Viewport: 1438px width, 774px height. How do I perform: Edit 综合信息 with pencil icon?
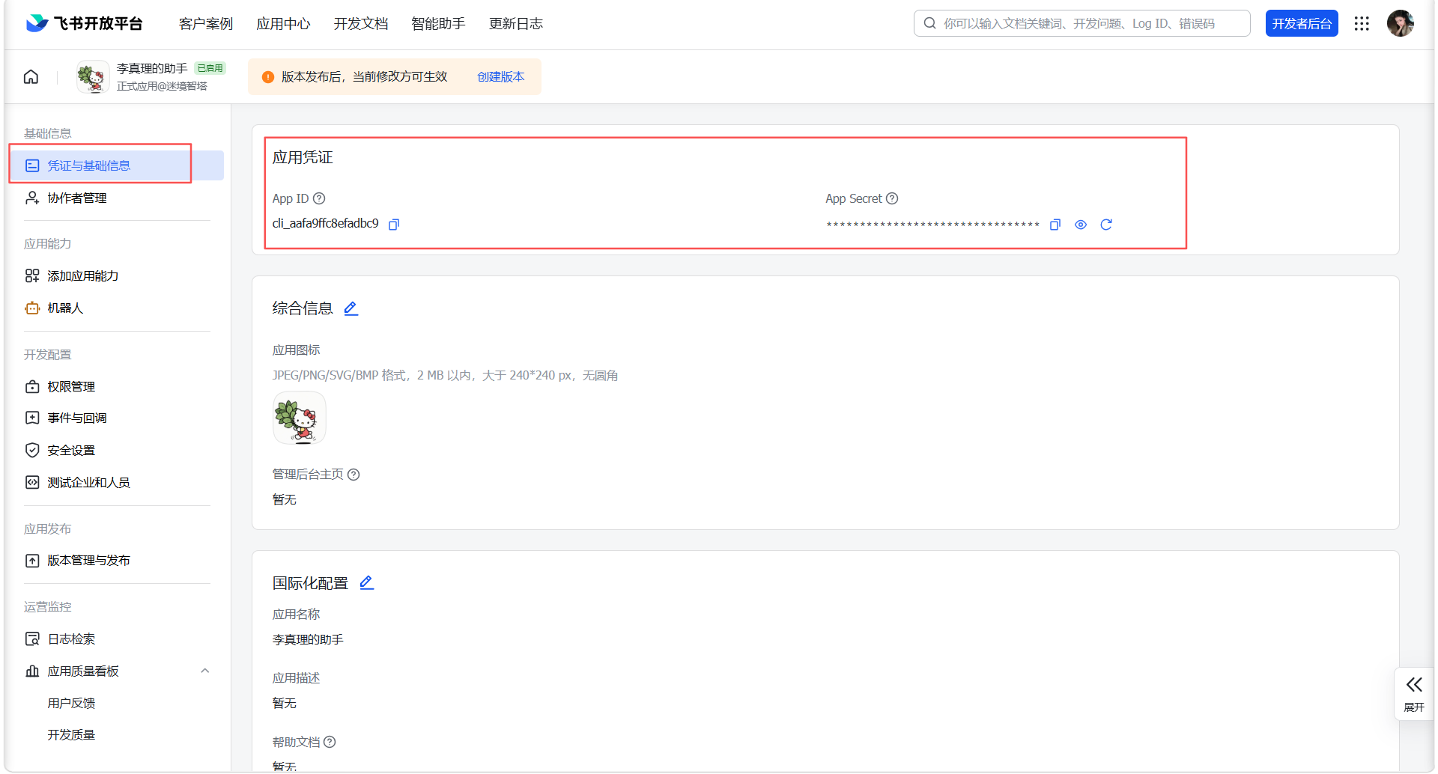tap(351, 308)
